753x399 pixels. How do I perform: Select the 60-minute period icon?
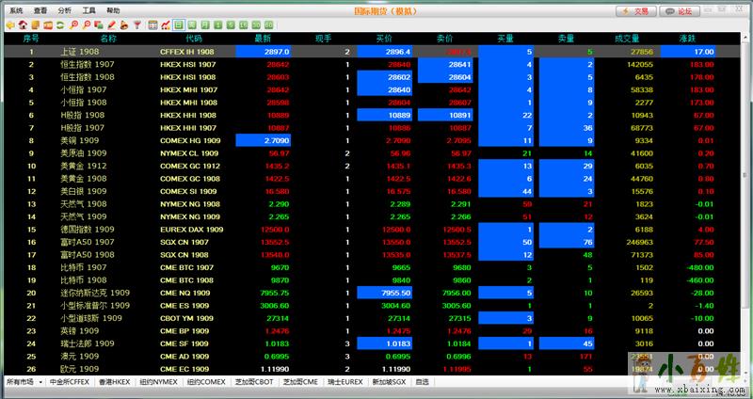[x=268, y=24]
